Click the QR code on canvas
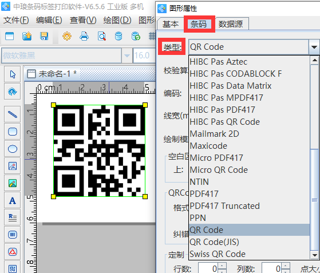Viewport: 320px width, 273px height. [x=99, y=151]
